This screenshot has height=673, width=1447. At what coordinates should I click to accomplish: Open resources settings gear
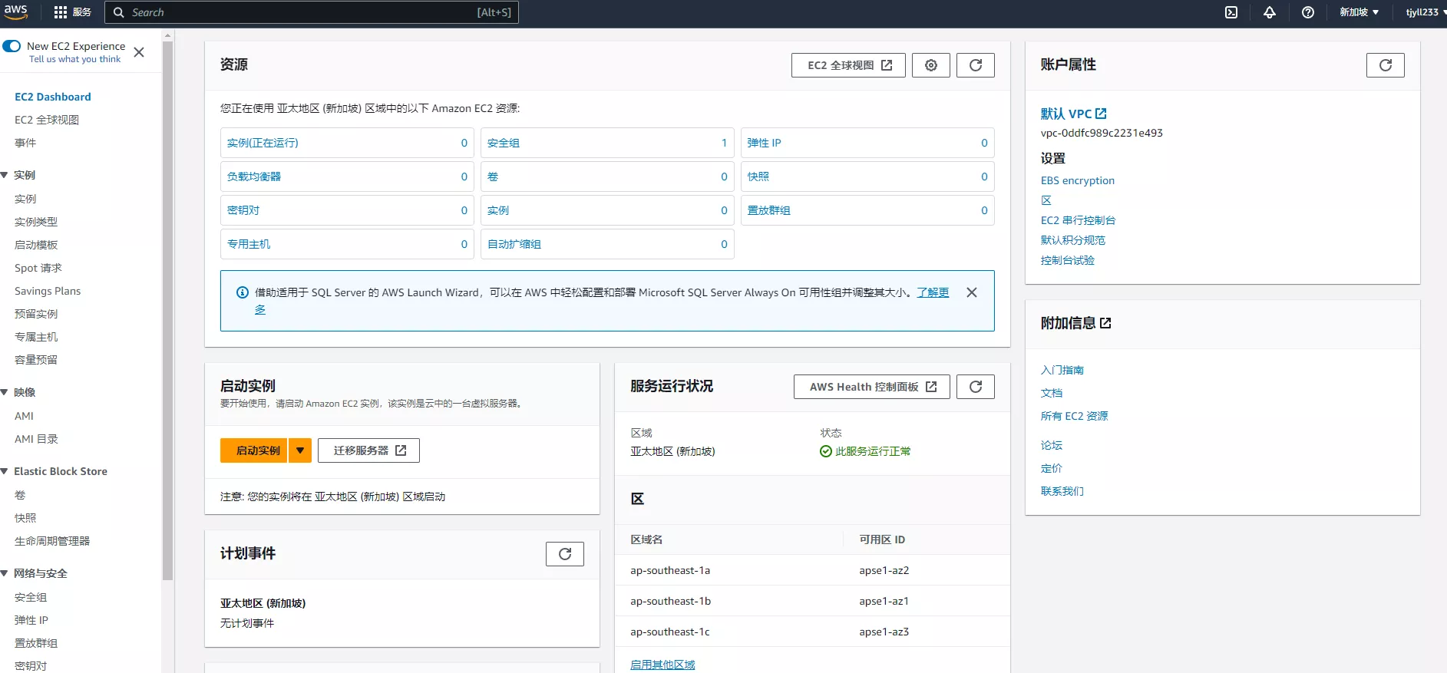(931, 65)
